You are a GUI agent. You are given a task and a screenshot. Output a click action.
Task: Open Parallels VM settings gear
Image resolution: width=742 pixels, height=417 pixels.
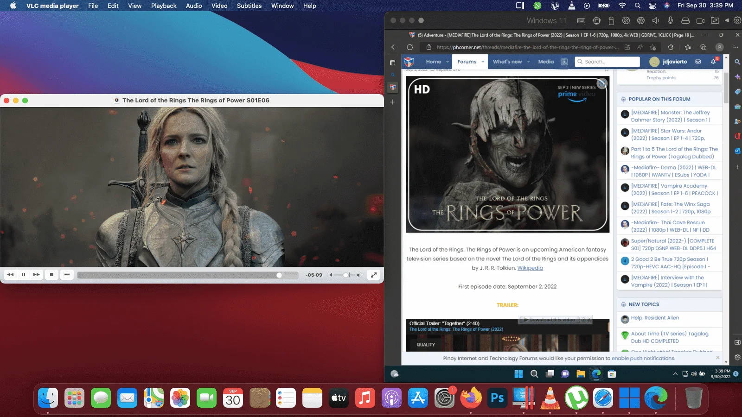tap(737, 21)
